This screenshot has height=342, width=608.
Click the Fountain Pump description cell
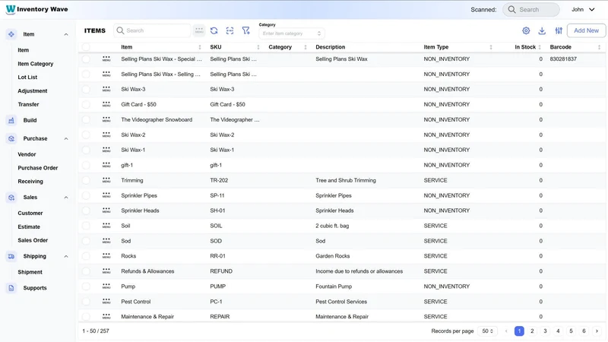(334, 287)
